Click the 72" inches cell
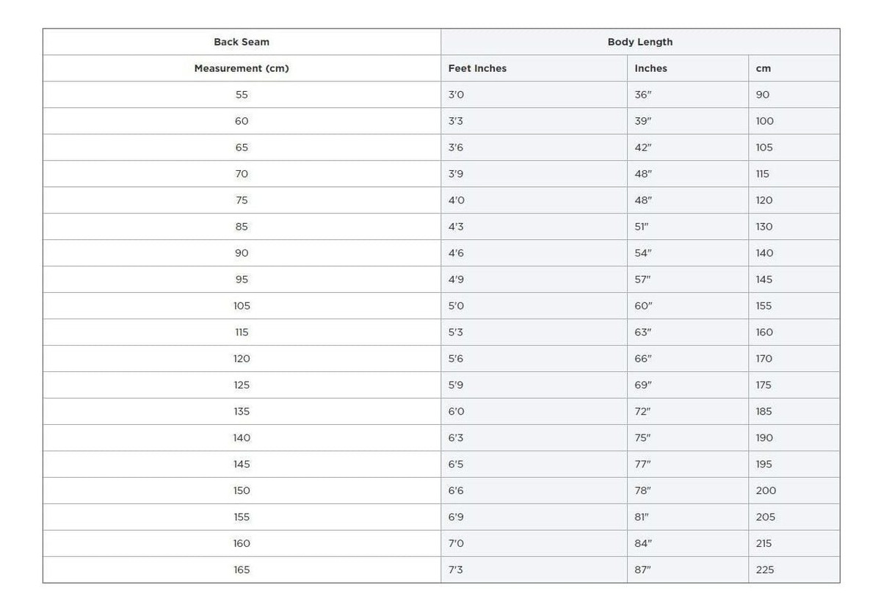The image size is (881, 615). pos(643,412)
